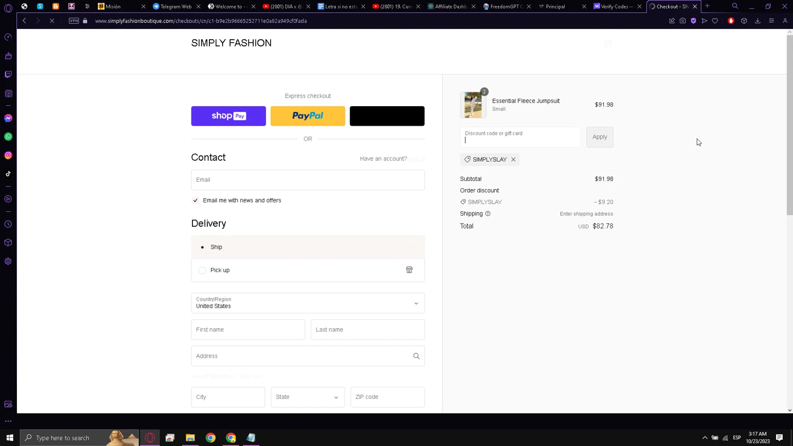
Task: Toggle Email me with news and offers
Action: [x=196, y=200]
